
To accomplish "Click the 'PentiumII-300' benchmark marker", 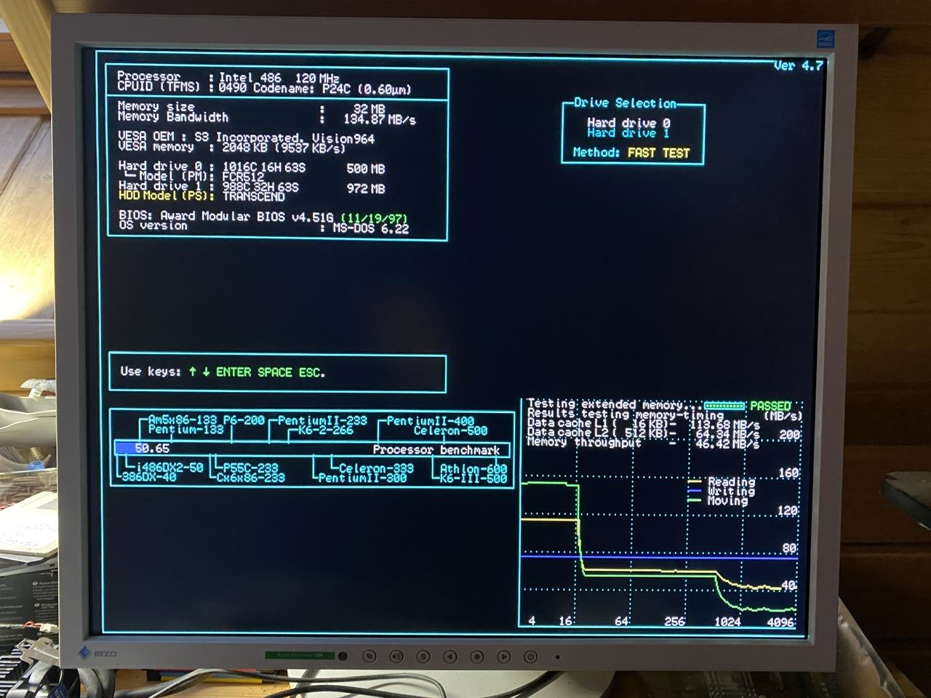I will 362,478.
